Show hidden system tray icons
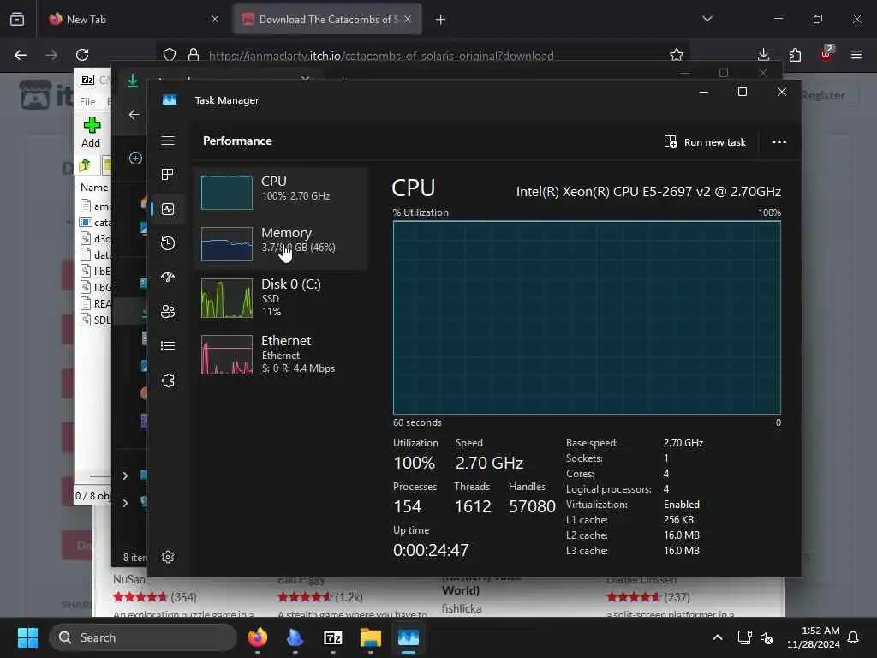877x658 pixels. point(718,637)
